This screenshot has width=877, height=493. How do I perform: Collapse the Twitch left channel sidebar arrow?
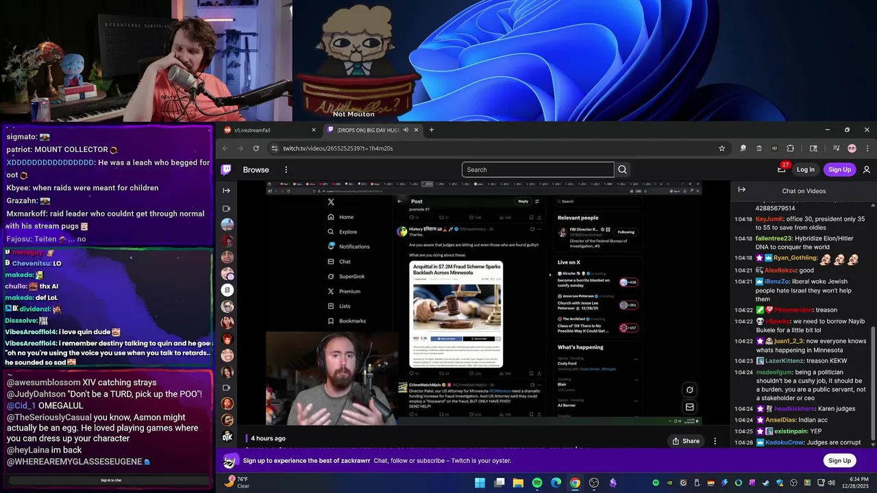coord(227,190)
